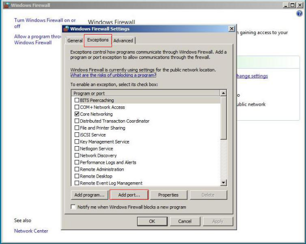Switch to the General tab
Image resolution: width=306 pixels, height=244 pixels.
[75, 40]
